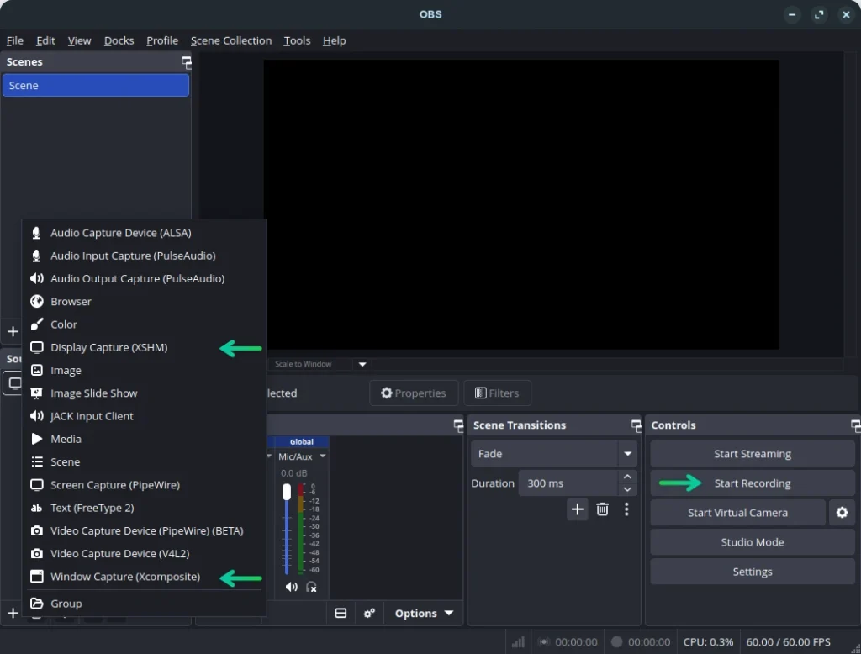Create a Group from the menu
This screenshot has height=654, width=861.
coord(144,604)
